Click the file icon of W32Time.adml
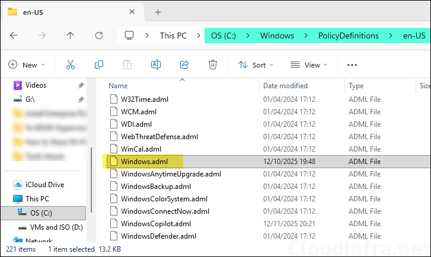Screen dimensions: 431x257 [x=114, y=99]
